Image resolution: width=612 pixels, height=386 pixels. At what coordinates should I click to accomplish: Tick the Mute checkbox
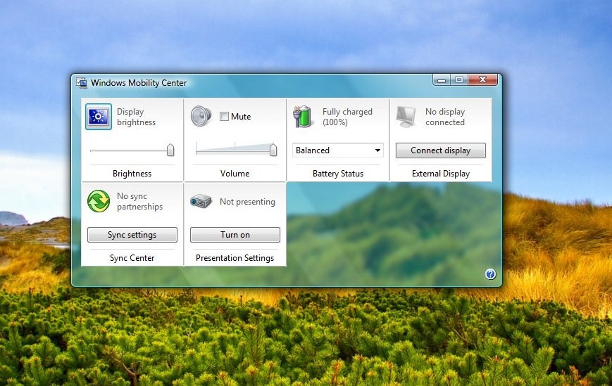[224, 117]
